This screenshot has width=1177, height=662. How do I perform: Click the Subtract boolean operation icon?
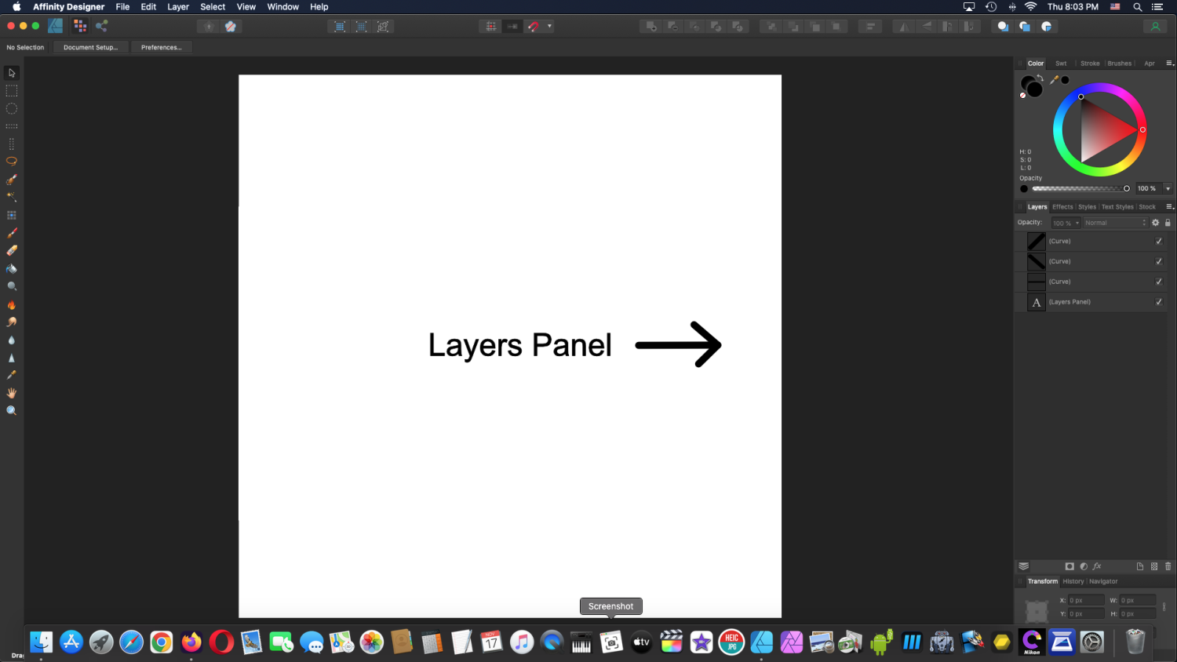[673, 27]
